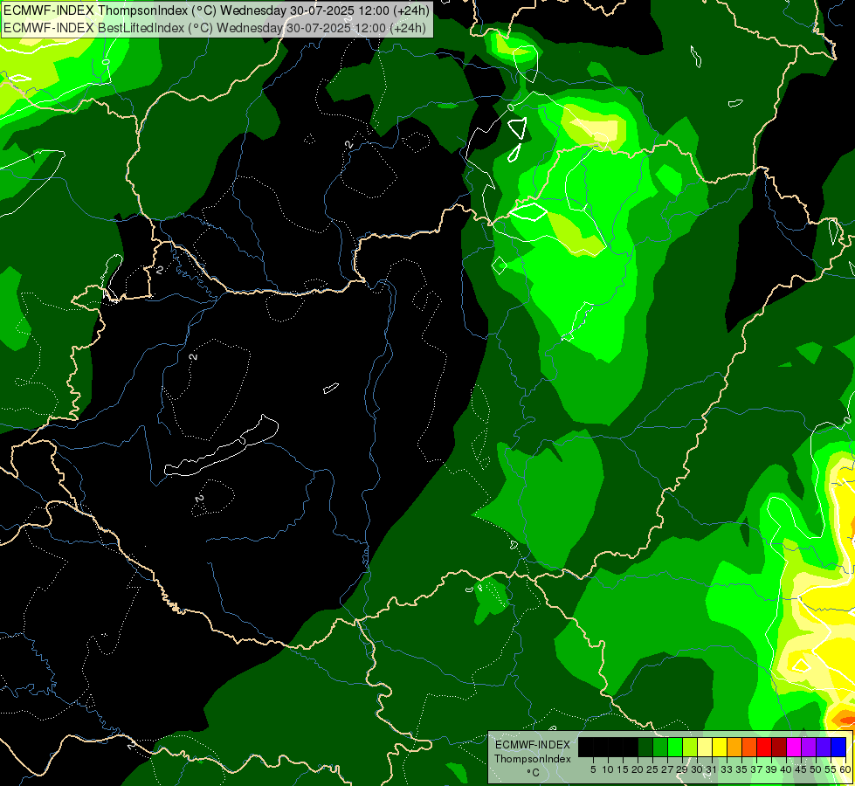855x786 pixels.
Task: Click the legend tick value 60
Action: pyautogui.click(x=845, y=769)
